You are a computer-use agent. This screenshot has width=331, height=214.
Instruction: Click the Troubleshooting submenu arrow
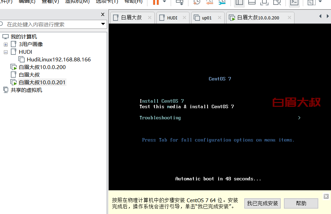click(299, 118)
